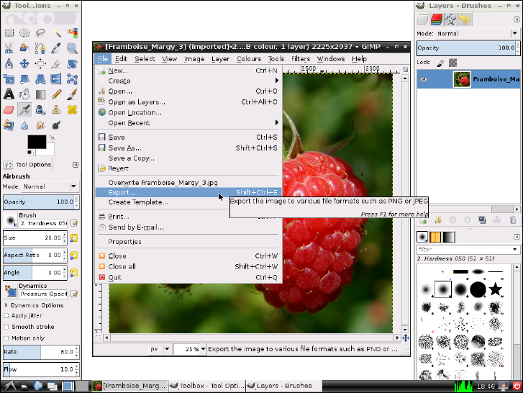523x393 pixels.
Task: Toggle Lock alpha channel checkerboard icon
Action: point(452,63)
